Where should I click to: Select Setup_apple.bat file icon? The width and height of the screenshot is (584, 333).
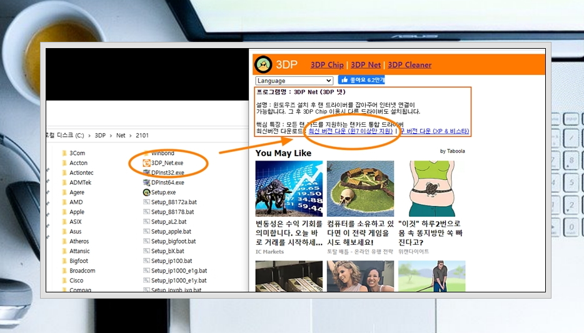[146, 231]
